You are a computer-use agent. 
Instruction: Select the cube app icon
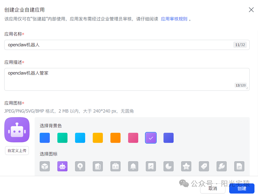point(45,166)
